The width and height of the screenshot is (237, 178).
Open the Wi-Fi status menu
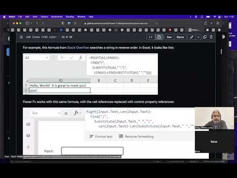pyautogui.click(x=215, y=17)
